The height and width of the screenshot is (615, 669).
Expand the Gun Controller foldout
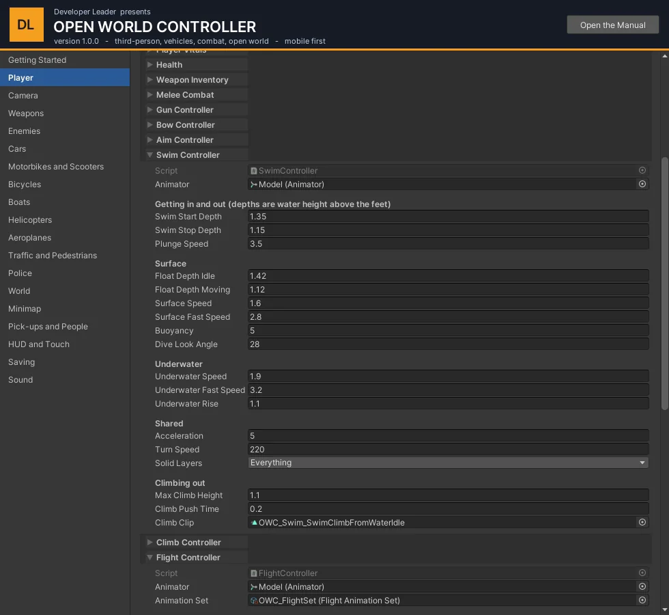[x=150, y=110]
